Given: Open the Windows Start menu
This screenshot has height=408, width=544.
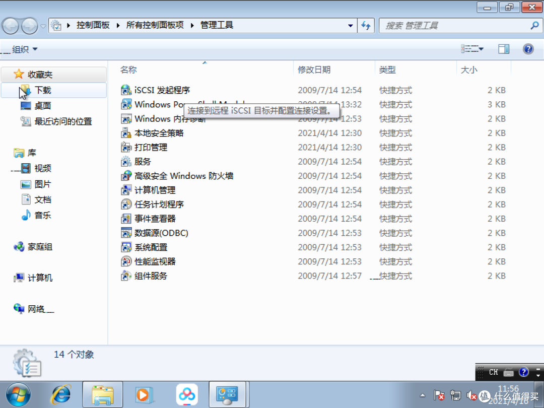Looking at the screenshot, I should (x=18, y=395).
